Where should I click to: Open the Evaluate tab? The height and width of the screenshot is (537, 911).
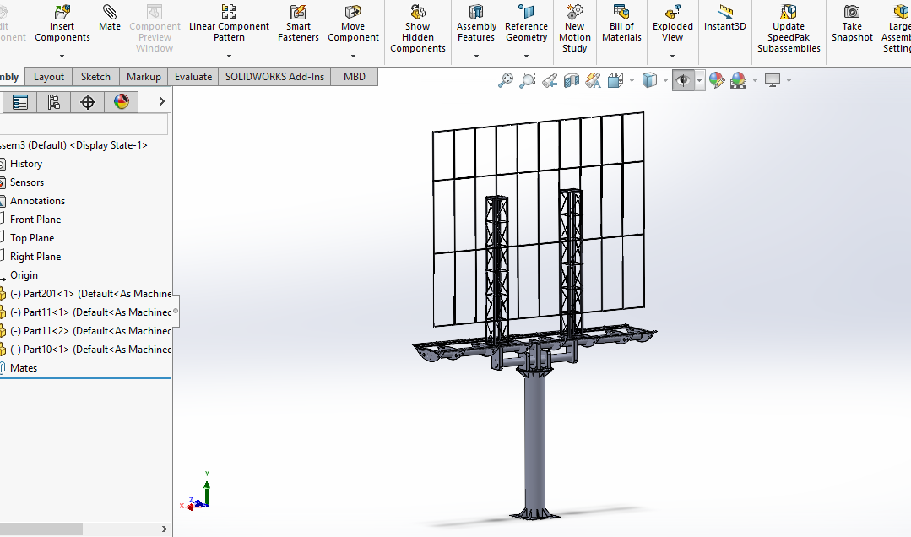point(193,77)
